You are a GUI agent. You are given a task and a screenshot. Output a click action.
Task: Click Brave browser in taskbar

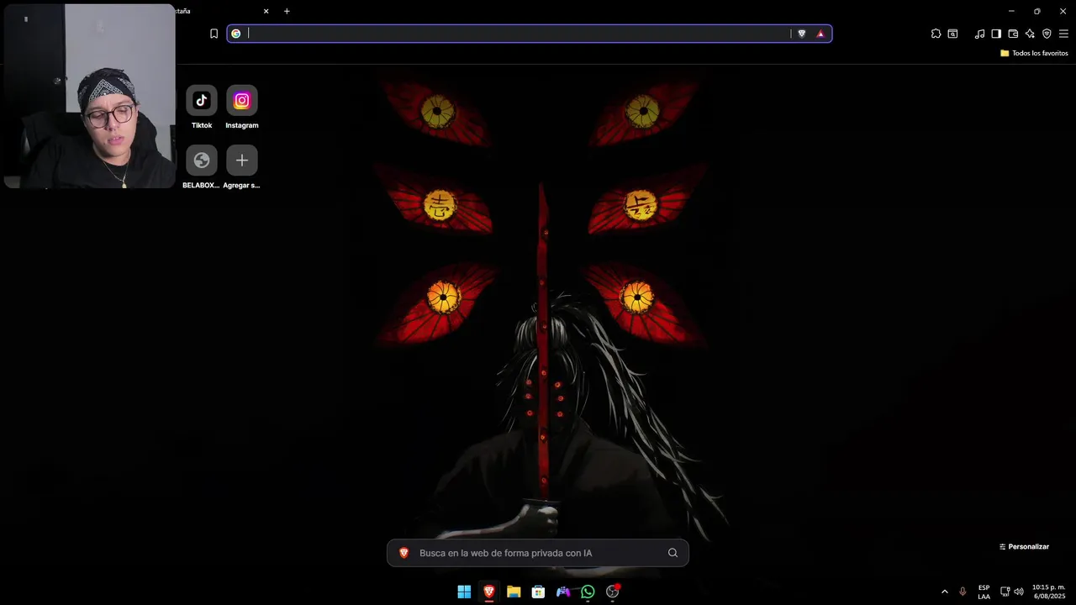[488, 592]
